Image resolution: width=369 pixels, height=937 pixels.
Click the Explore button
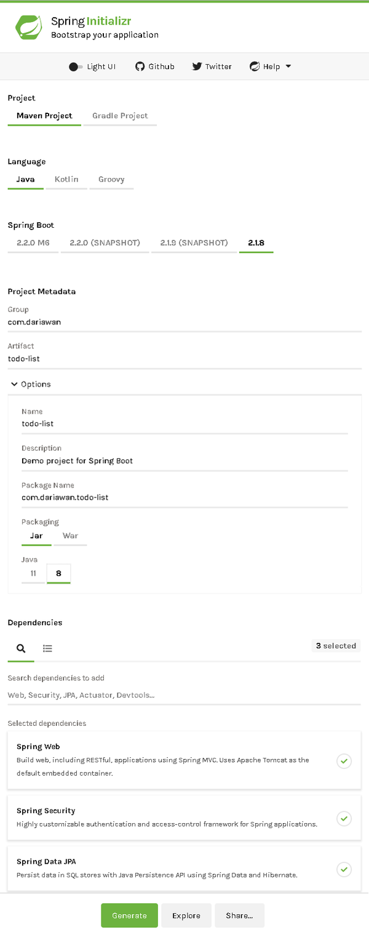[186, 915]
